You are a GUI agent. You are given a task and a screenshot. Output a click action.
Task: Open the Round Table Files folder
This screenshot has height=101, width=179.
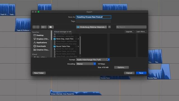63,46
